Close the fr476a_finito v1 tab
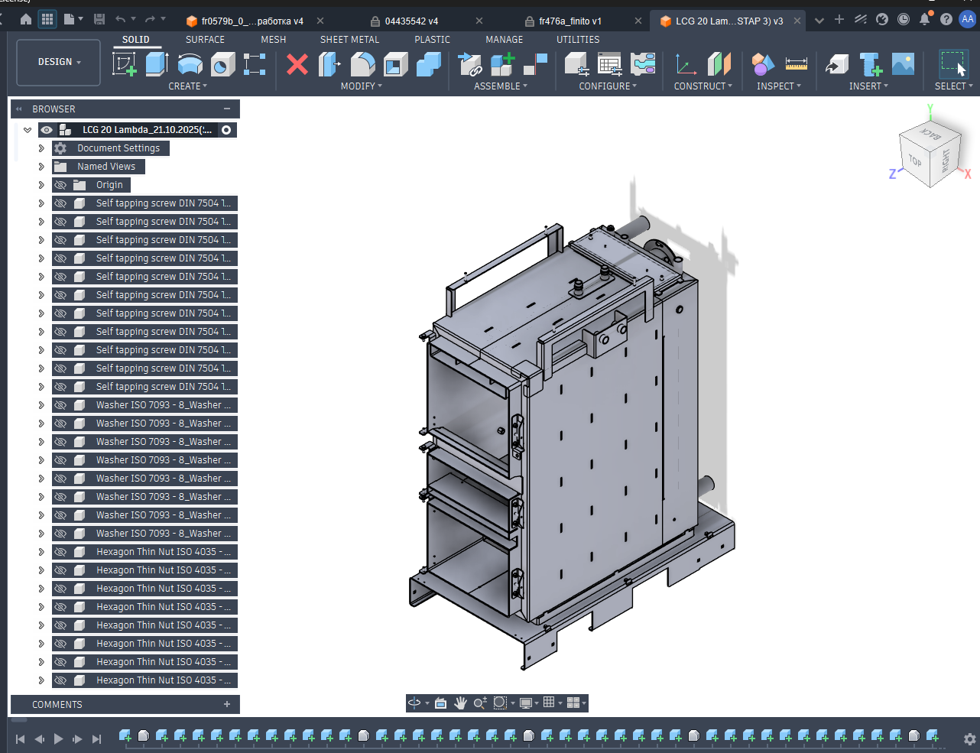Viewport: 980px width, 753px height. (x=638, y=21)
